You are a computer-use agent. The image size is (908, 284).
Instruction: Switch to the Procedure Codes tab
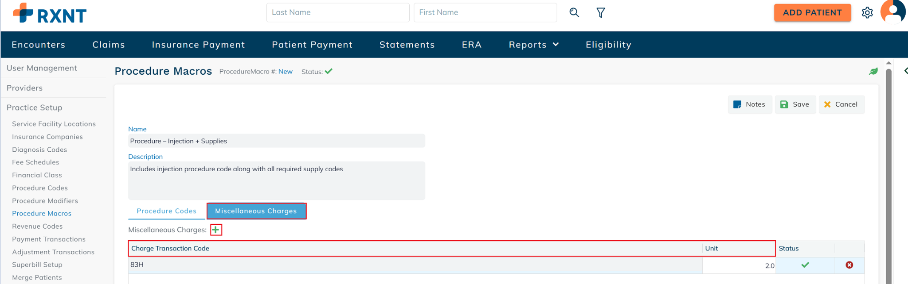point(166,211)
